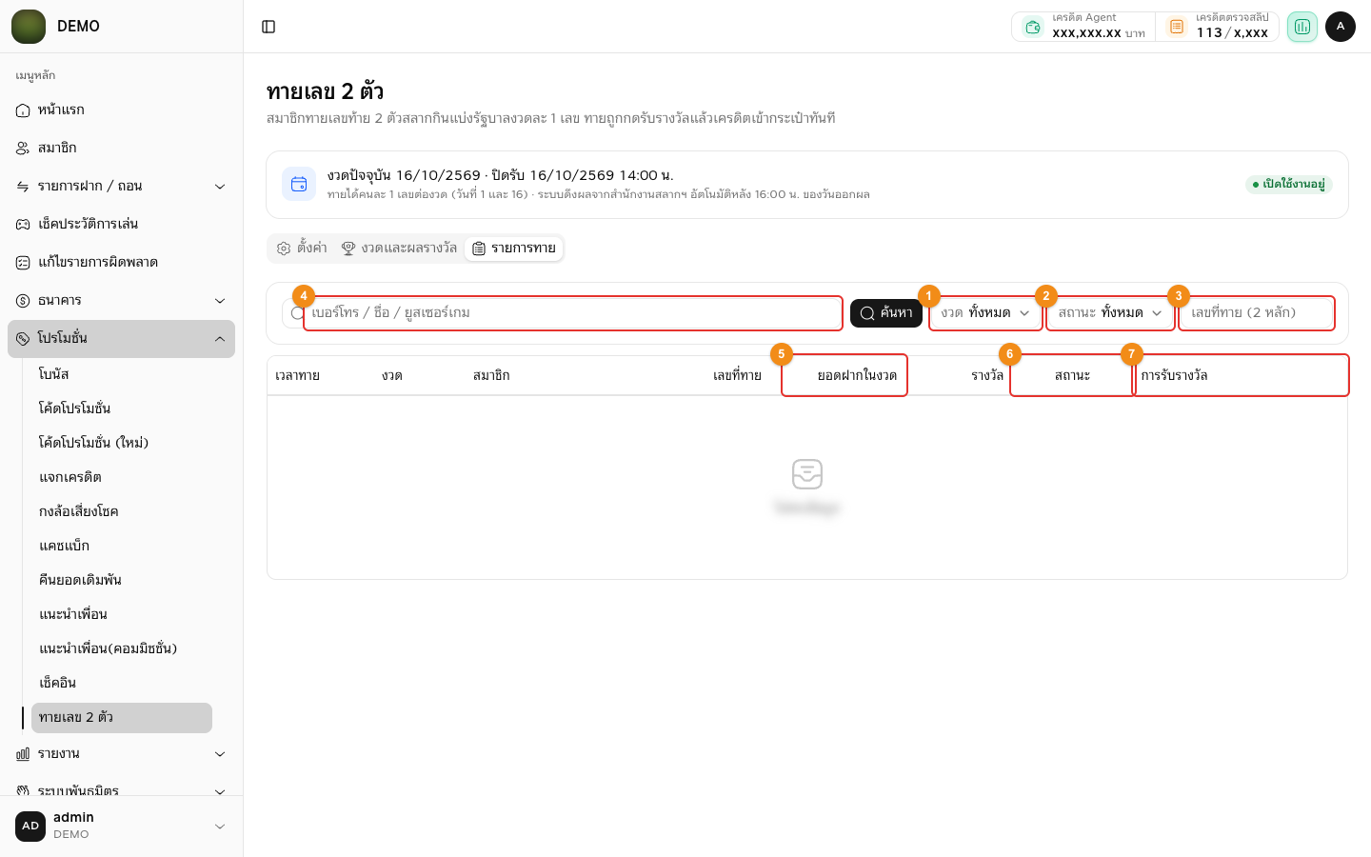The width and height of the screenshot is (1371, 857).
Task: Expand the ธนาคาร sidebar section
Action: [122, 301]
